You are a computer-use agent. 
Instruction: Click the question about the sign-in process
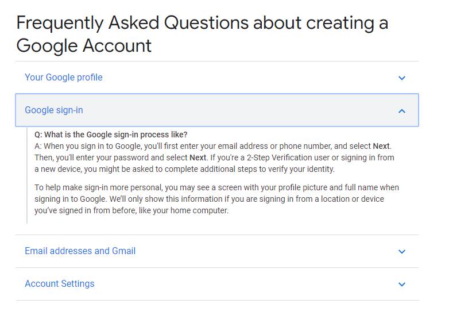coord(111,135)
